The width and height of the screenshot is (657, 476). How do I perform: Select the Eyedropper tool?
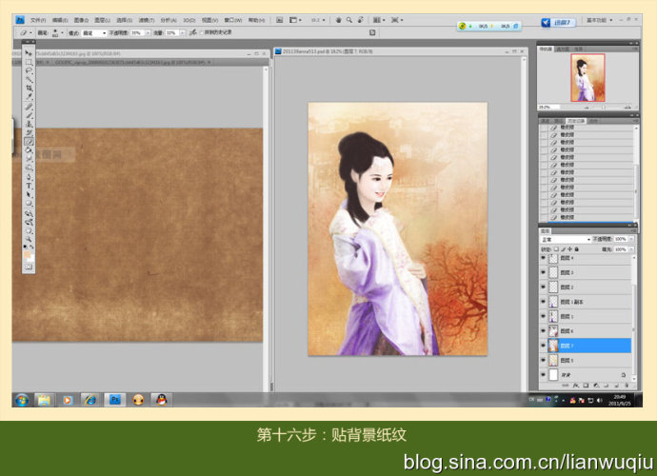pos(29,97)
